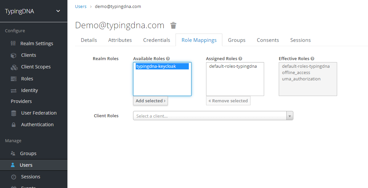Select the Role Mappings tab
The image size is (368, 188).
click(x=199, y=40)
